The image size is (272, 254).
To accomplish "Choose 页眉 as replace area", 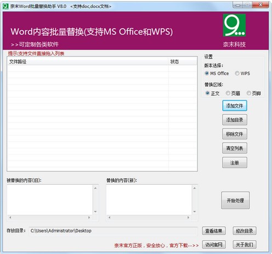I will 233,93.
